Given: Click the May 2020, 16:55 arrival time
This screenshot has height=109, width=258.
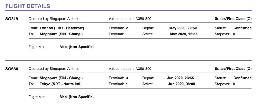Looking at the screenshot, I should pos(183,34).
